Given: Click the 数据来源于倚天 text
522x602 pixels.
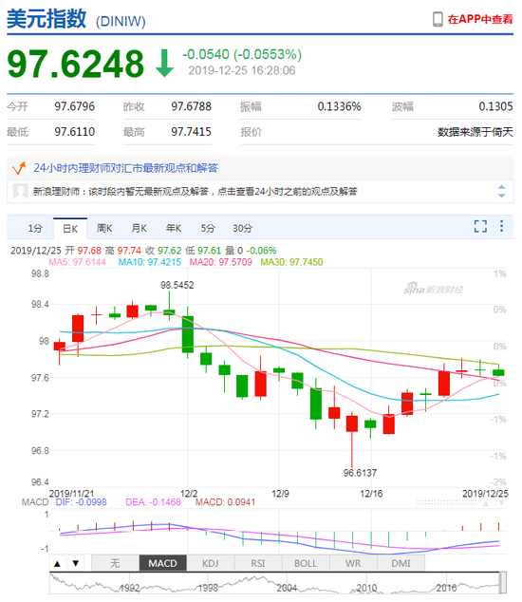Looking at the screenshot, I should tap(475, 132).
